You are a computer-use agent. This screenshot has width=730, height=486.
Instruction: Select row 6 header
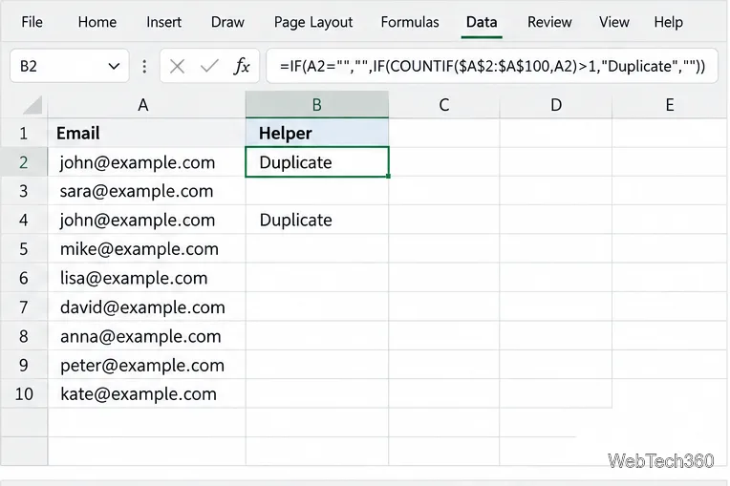click(24, 278)
